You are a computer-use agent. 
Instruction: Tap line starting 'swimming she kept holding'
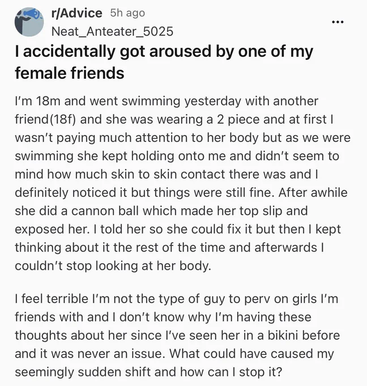point(177,156)
